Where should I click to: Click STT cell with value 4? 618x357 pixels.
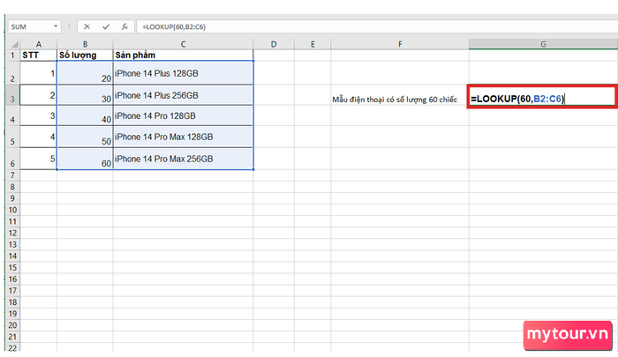point(39,137)
